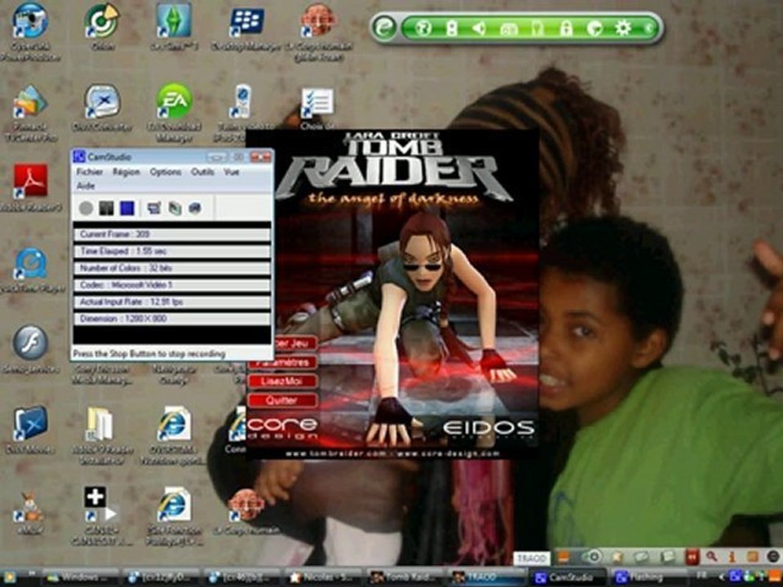Click the blue Stop button in CamStudio
This screenshot has width=783, height=587.
coord(127,208)
